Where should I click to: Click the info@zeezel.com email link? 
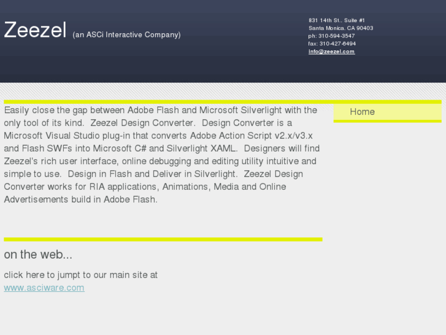point(331,52)
